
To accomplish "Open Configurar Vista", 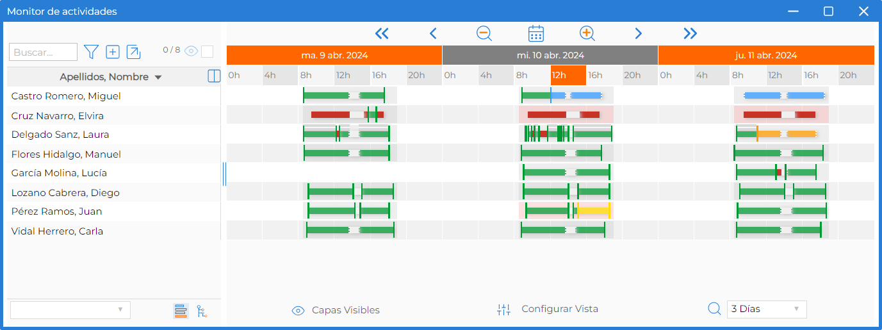I will [560, 309].
